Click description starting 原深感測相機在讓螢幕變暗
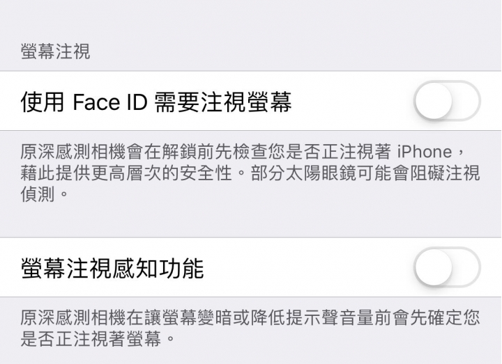502x364 pixels. tap(250, 329)
